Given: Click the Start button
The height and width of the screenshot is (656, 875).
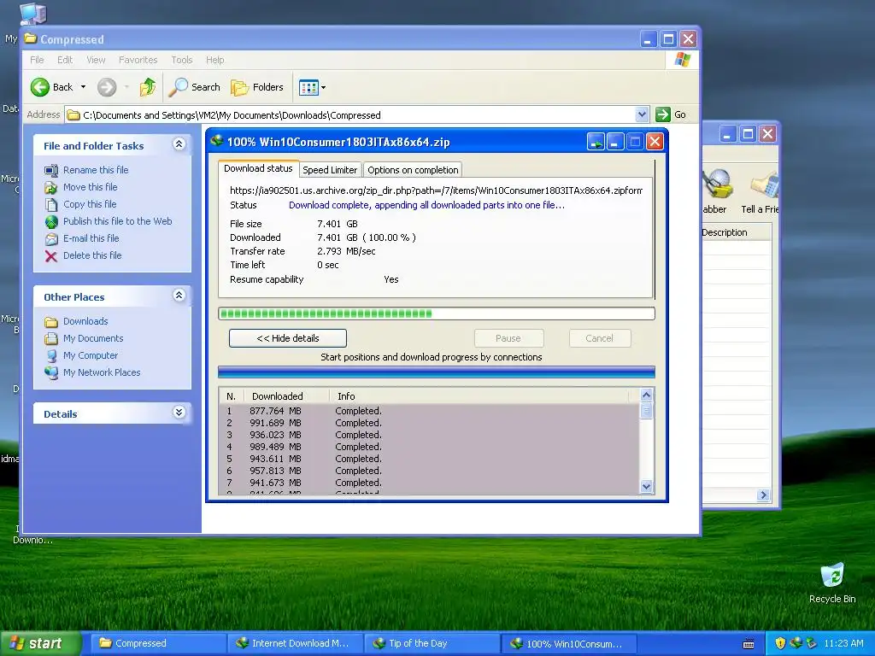Looking at the screenshot, I should coord(40,643).
